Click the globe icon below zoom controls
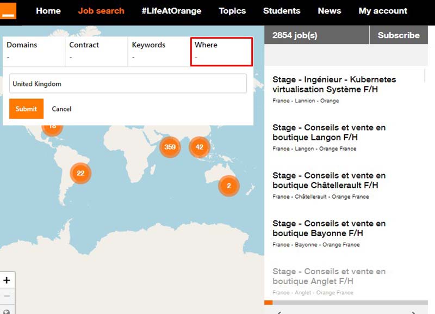435x314 pixels. tap(7, 311)
